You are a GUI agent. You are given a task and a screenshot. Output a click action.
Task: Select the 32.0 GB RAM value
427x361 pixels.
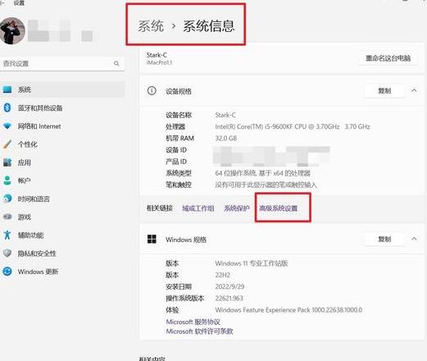pyautogui.click(x=226, y=138)
